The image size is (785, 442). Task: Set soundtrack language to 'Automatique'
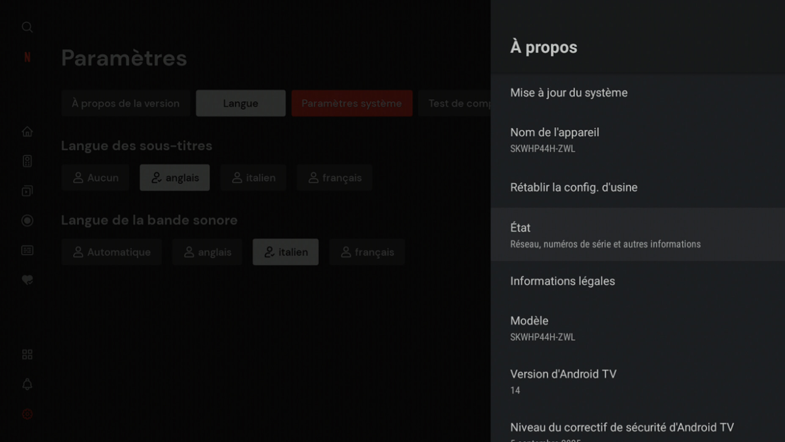click(112, 252)
